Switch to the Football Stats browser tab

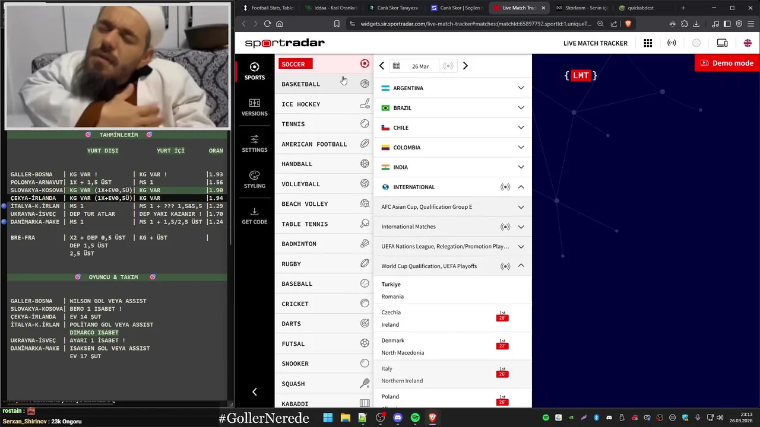point(268,8)
